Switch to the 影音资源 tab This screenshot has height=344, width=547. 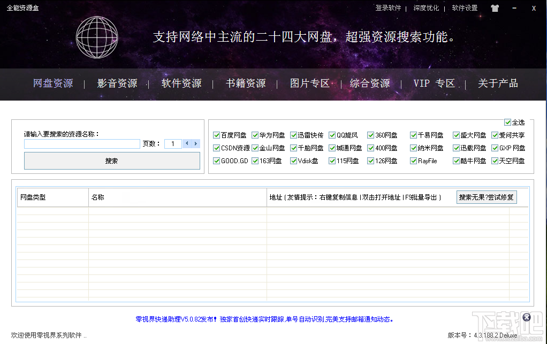tap(117, 83)
